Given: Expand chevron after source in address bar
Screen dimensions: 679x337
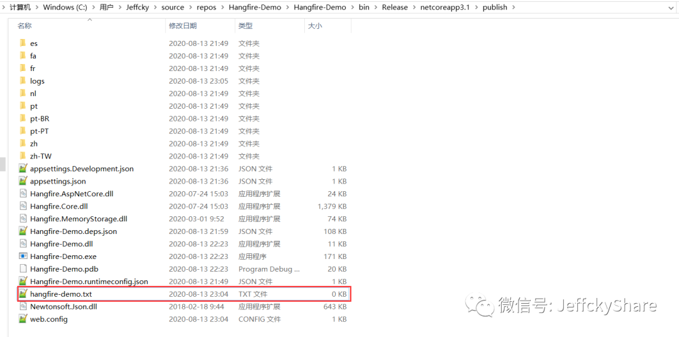Looking at the screenshot, I should pyautogui.click(x=190, y=8).
